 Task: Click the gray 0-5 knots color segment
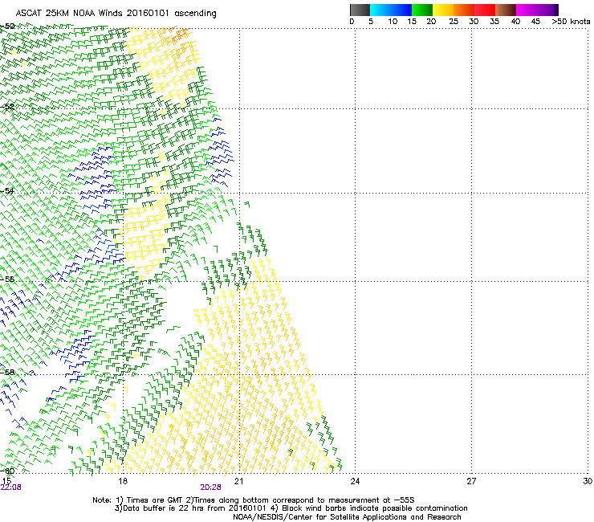tap(360, 10)
